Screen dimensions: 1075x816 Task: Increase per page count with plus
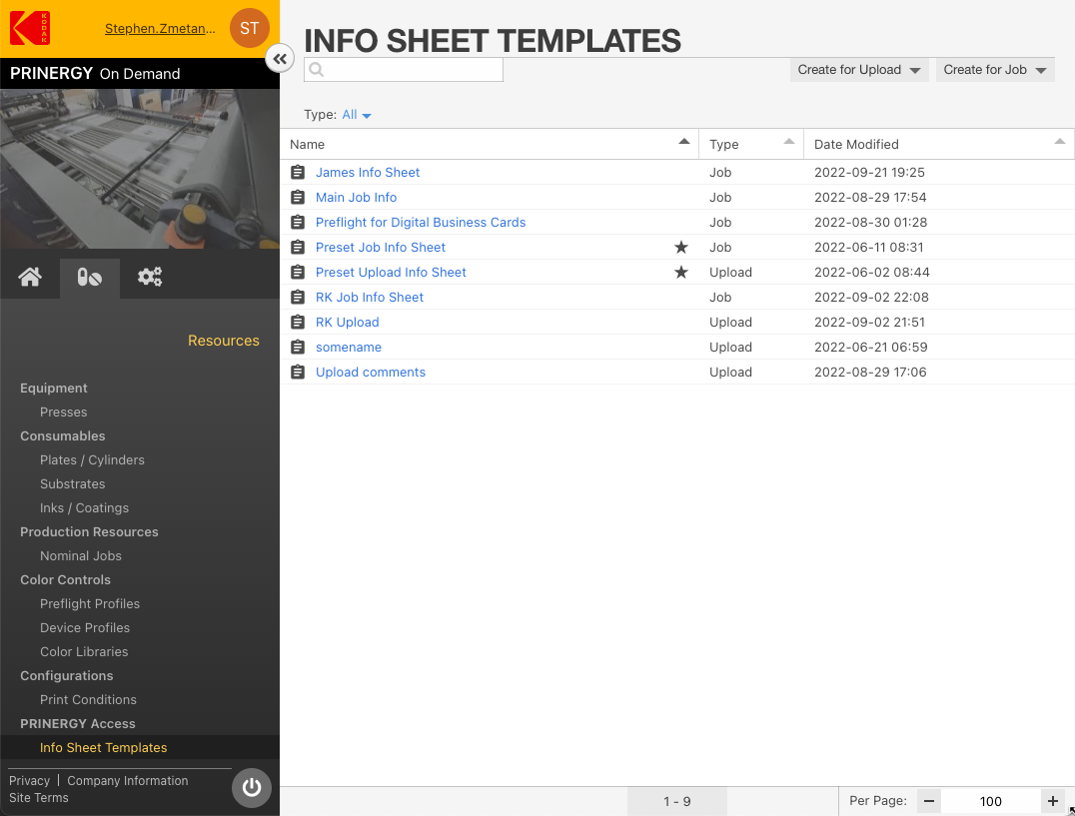(x=1053, y=801)
